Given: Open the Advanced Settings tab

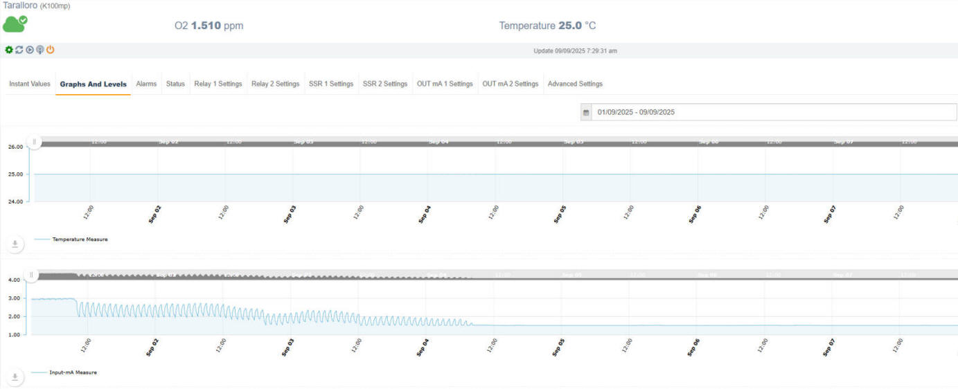Looking at the screenshot, I should pos(575,84).
